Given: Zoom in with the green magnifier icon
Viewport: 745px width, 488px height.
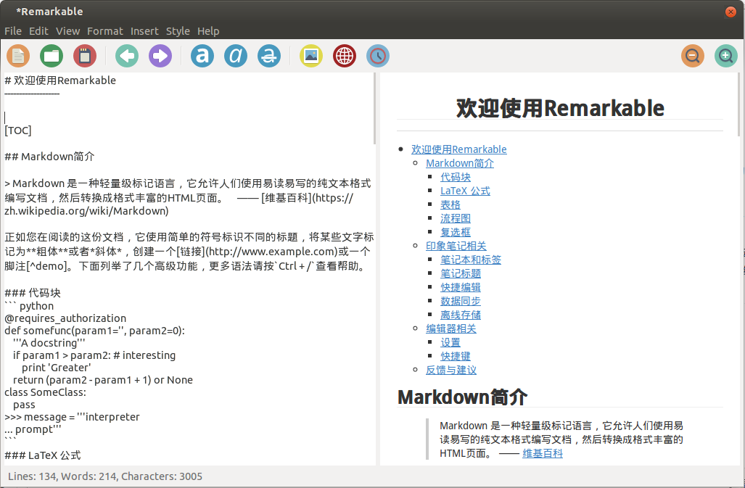Looking at the screenshot, I should pyautogui.click(x=726, y=56).
